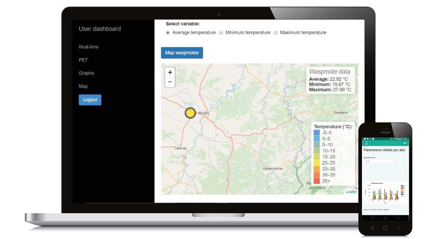
Task: Select the Minimum temperature radio button
Action: 221,33
